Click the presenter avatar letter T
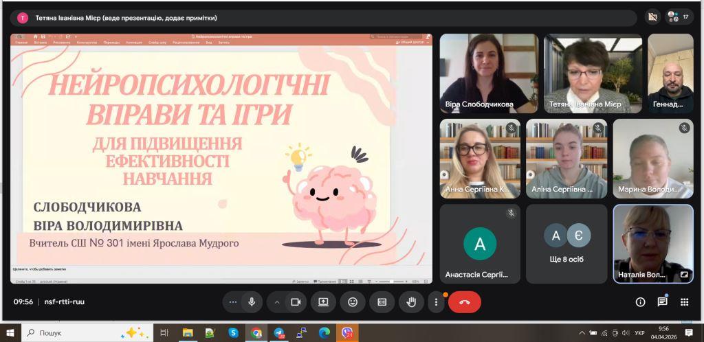The height and width of the screenshot is (342, 704). [23, 18]
